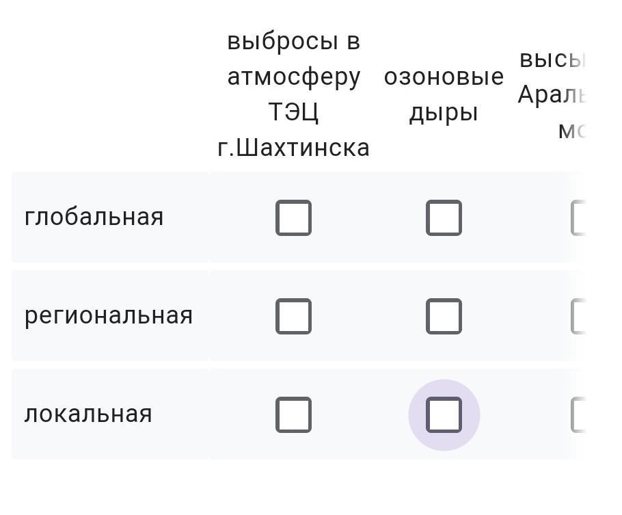
Task: Select highlighted локальная озоновые дыры checkbox
Action: [x=444, y=414]
